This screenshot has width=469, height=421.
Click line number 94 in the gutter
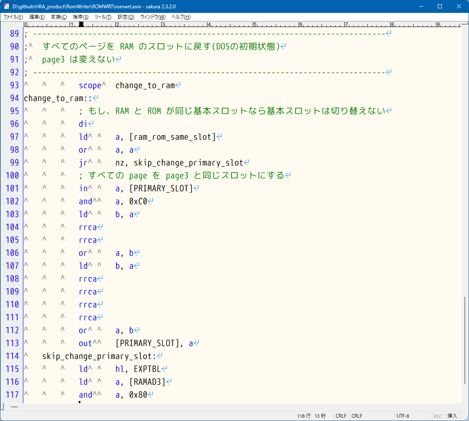click(14, 98)
